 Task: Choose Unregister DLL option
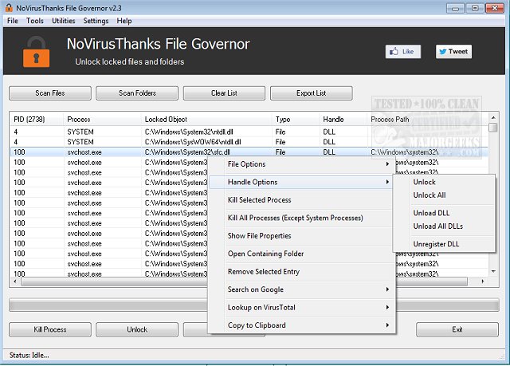click(x=436, y=244)
